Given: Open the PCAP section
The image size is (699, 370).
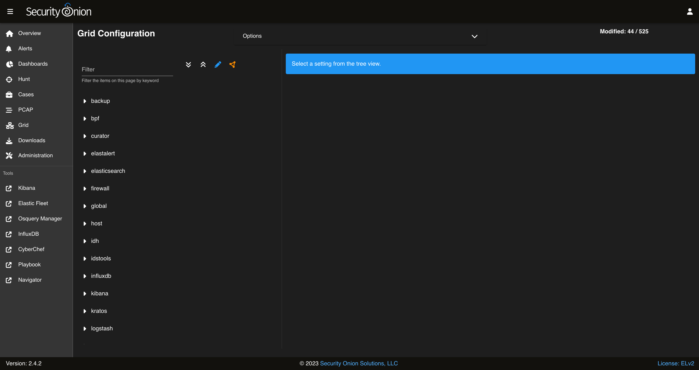Looking at the screenshot, I should [x=25, y=110].
